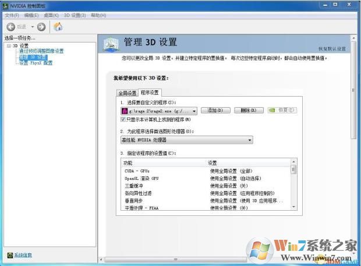Image resolution: width=361 pixels, height=266 pixels.
Task: Click the 恢复默认设置 link
Action: tap(332, 49)
